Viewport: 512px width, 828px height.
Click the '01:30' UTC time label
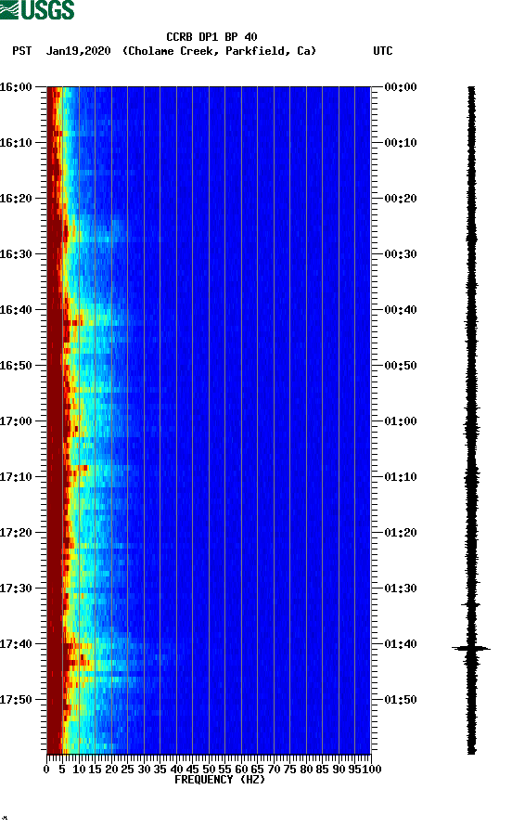[401, 589]
